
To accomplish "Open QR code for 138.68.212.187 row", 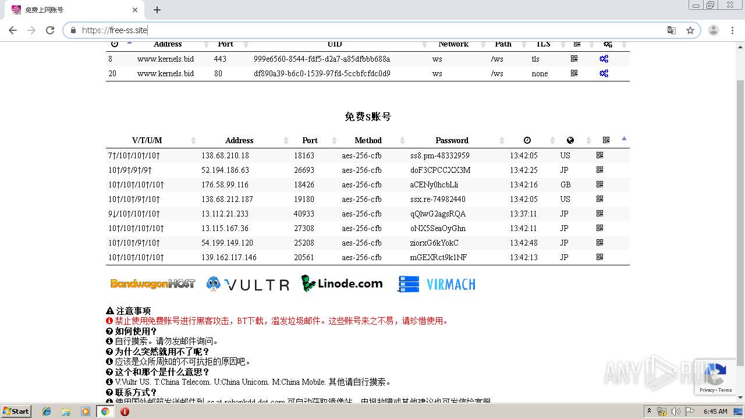I will 599,199.
